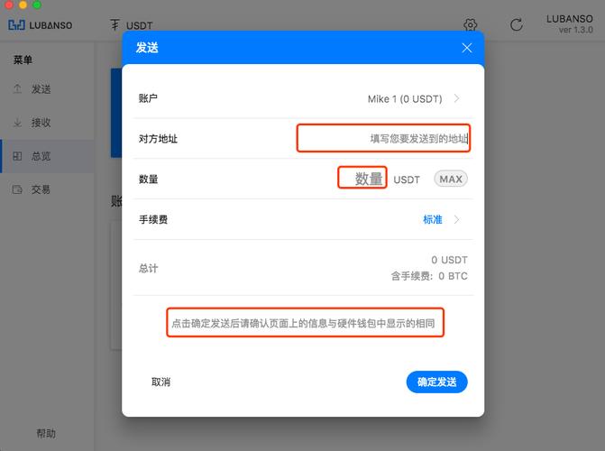Click the 发送 upload arrow icon in sidebar
The width and height of the screenshot is (605, 451).
click(17, 89)
